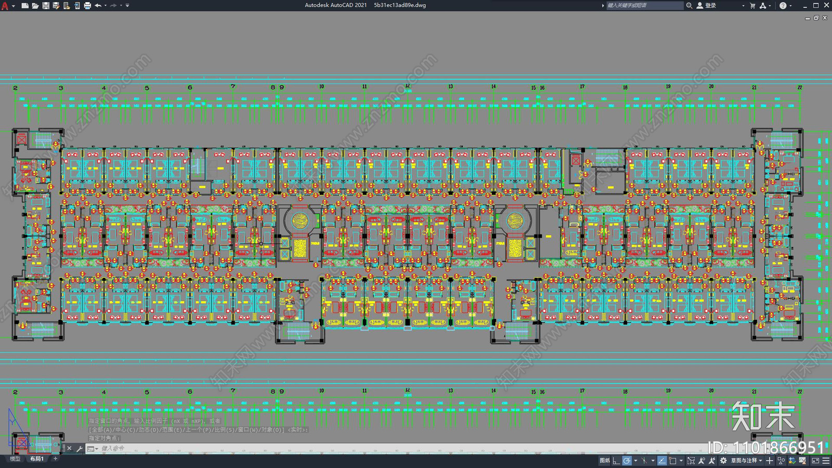
Task: Expand the 登录 sign-in dropdown arrow
Action: coord(743,5)
